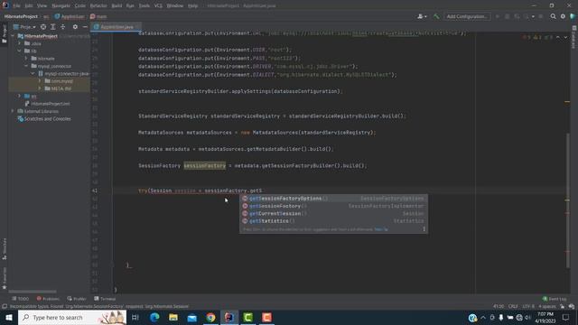Open the Help menu
578x325 pixels.
[x=192, y=6]
